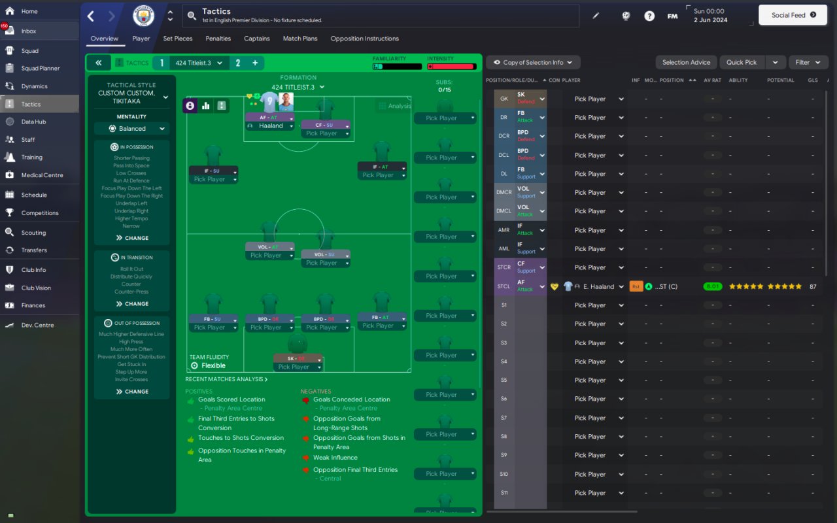837x523 pixels.
Task: Expand the 424 Titleist.3 tactic dropdown
Action: click(199, 63)
